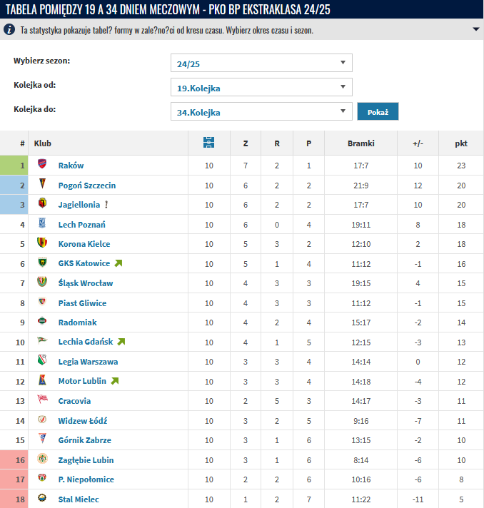Screen dimensions: 484x508
Task: Click the green arrow next to GKS Katowice
Action: 119,263
